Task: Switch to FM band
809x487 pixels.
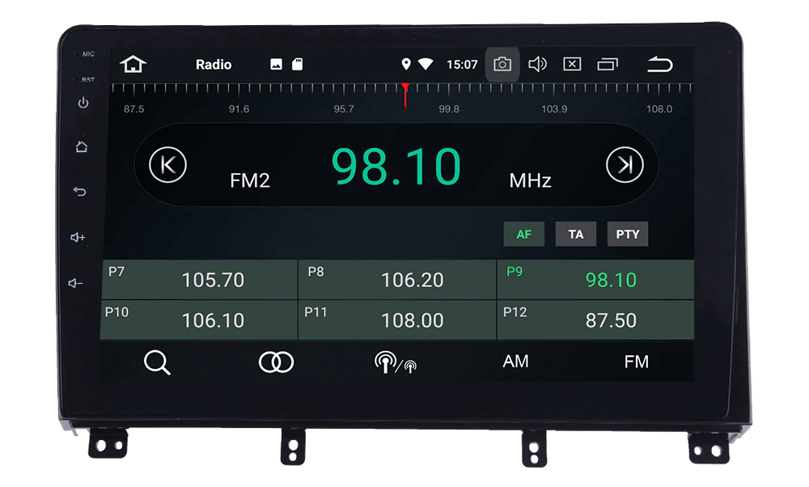Action: pyautogui.click(x=636, y=362)
